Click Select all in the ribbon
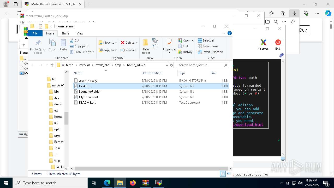334x188 pixels. (x=206, y=40)
